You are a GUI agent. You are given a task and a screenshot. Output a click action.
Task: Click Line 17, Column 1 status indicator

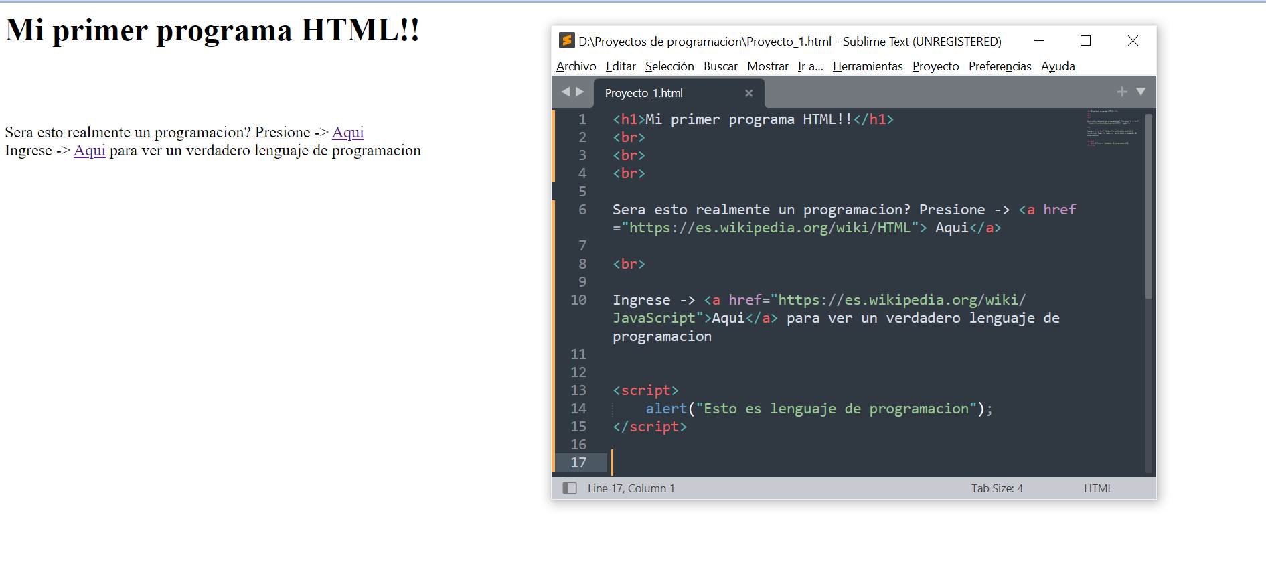pos(631,488)
